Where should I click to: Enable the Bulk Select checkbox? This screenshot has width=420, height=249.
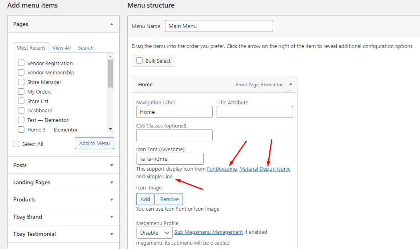[x=139, y=60]
